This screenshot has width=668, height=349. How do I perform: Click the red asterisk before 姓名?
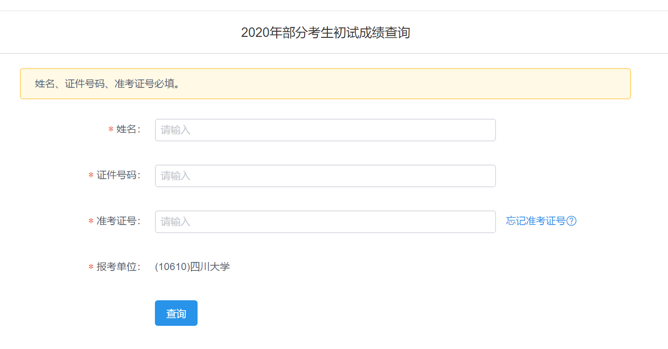(111, 130)
